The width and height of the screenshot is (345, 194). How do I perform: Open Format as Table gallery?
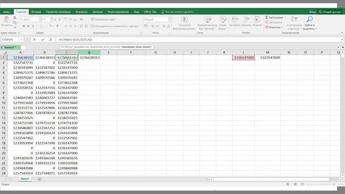click(207, 23)
